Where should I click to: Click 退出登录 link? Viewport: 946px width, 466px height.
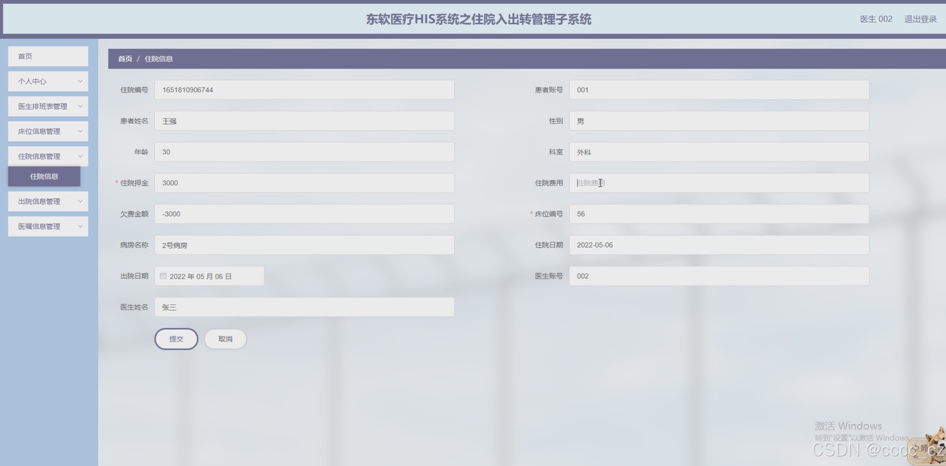pos(920,19)
